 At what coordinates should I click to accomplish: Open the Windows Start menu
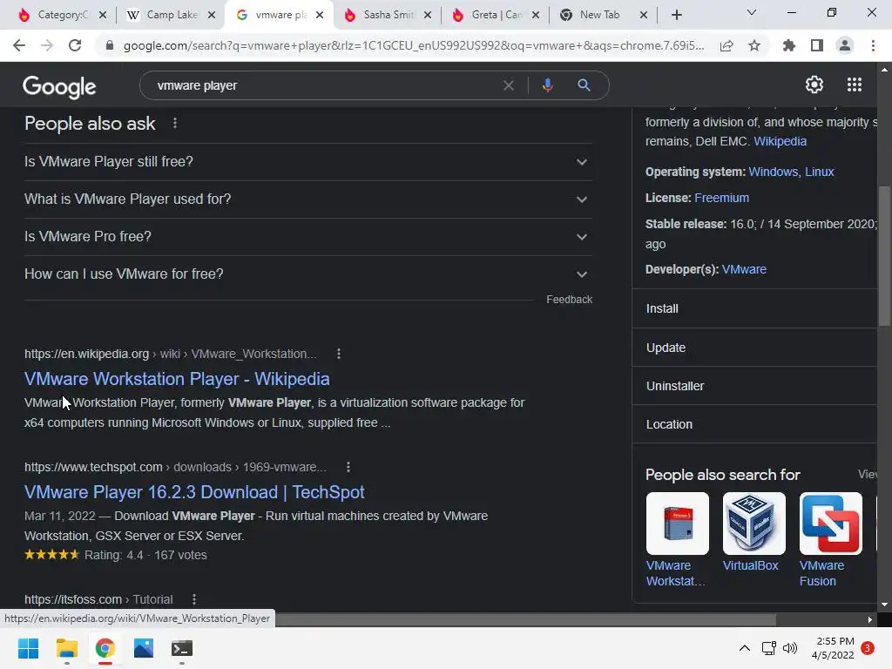(x=29, y=648)
